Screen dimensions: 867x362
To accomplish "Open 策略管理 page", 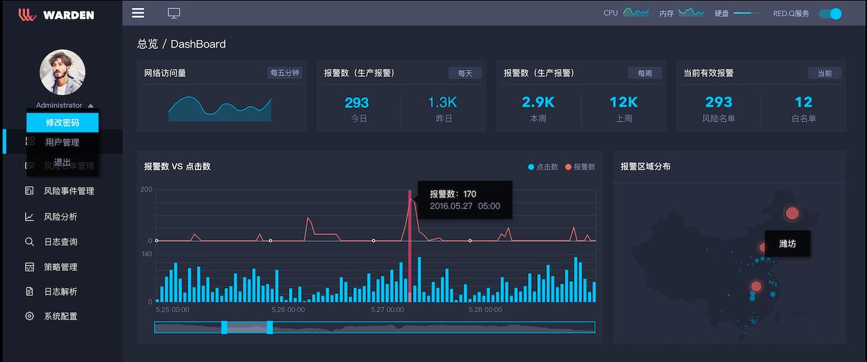I will [60, 267].
